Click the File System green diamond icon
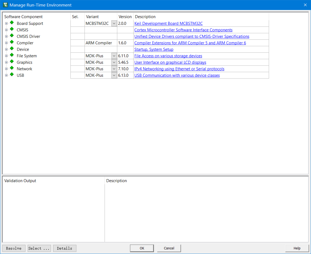 12,55
